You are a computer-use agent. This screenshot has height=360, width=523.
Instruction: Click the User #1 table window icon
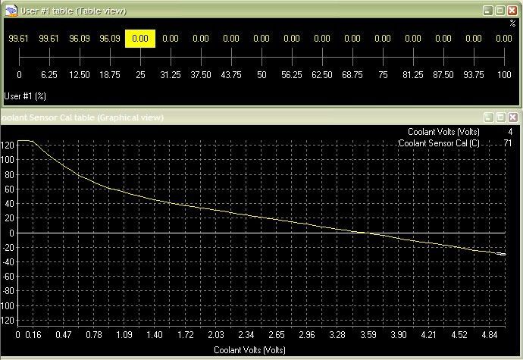point(11,11)
